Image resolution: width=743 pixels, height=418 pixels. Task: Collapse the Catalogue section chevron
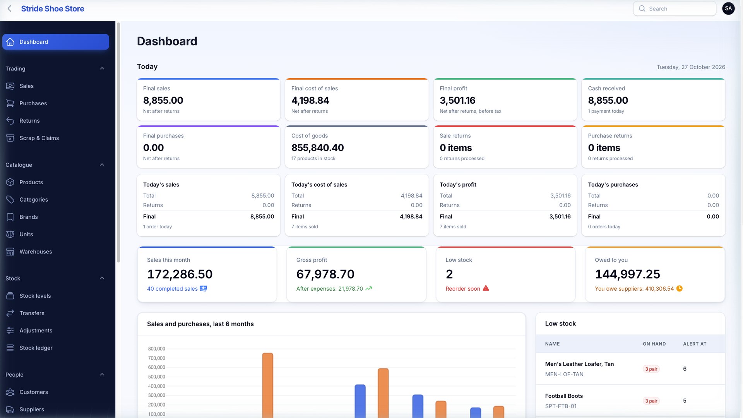pyautogui.click(x=102, y=165)
